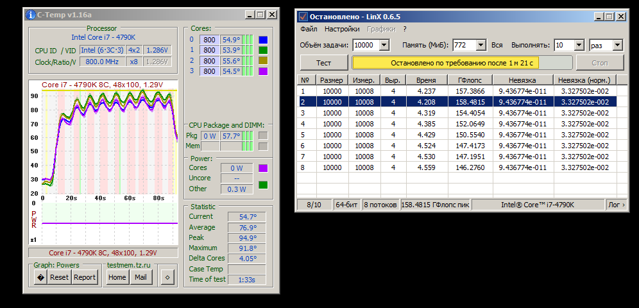Expand the Память (МиБ) dropdown

click(481, 45)
